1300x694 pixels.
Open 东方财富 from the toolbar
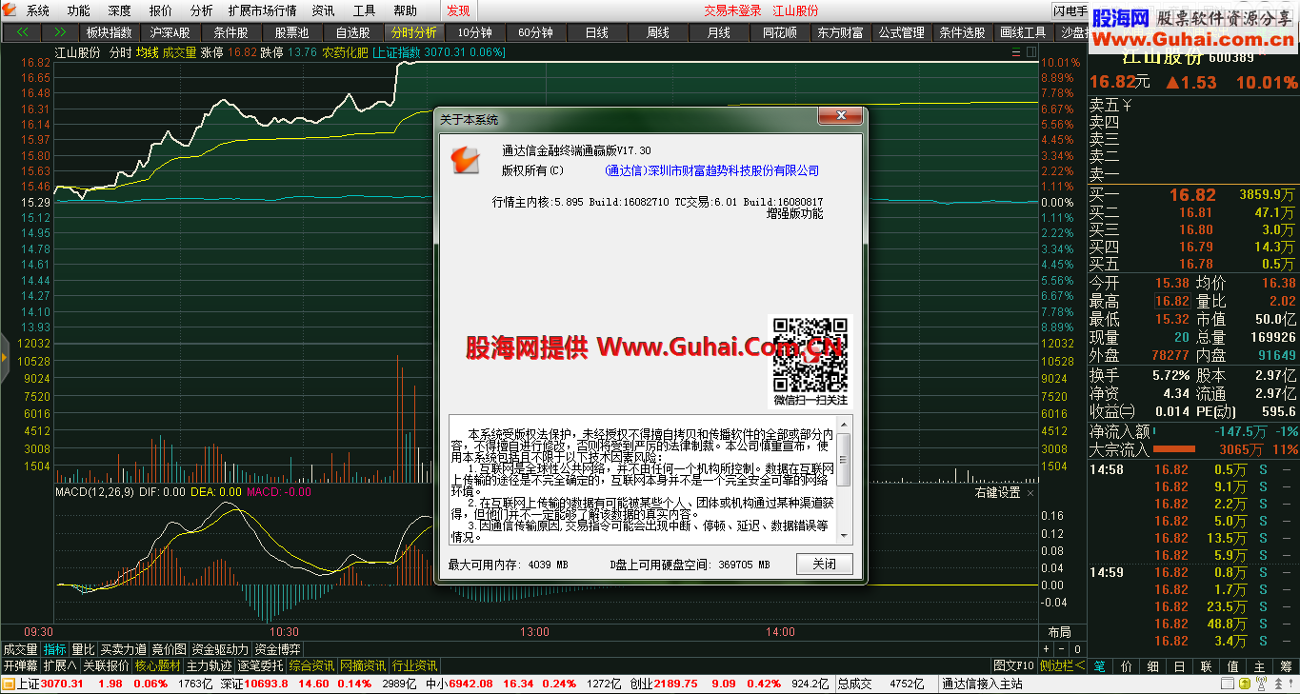click(x=840, y=32)
